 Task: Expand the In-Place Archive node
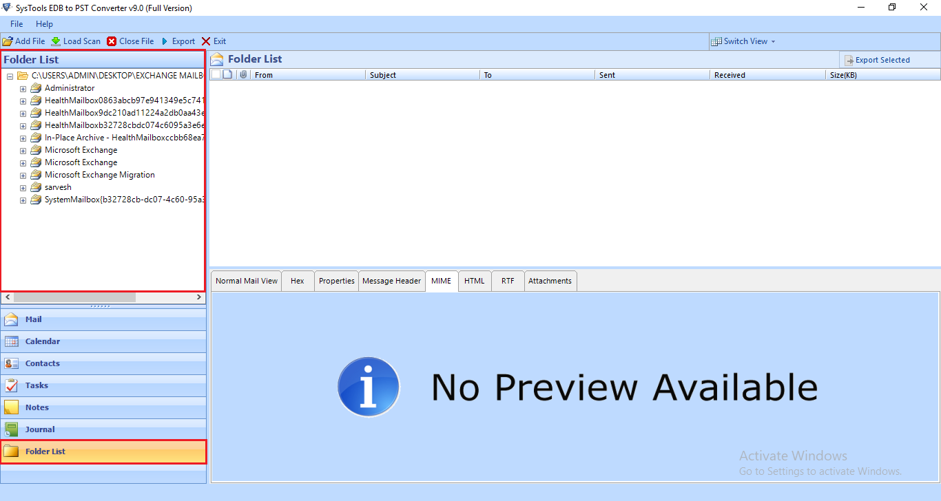pos(23,138)
